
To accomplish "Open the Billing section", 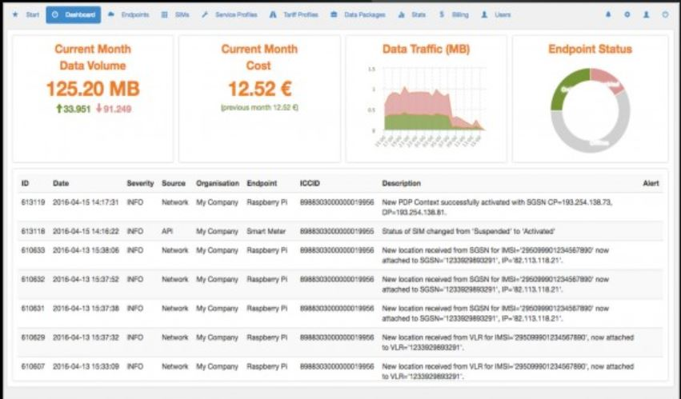I will click(454, 14).
